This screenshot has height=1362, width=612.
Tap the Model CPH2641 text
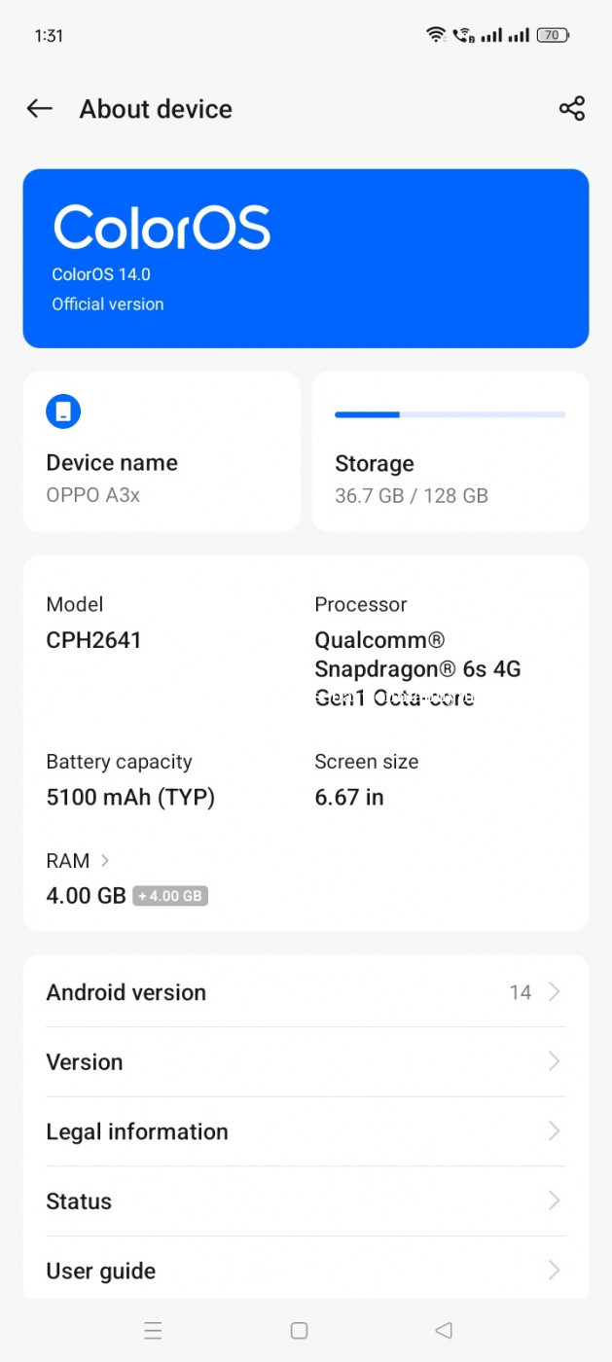point(94,640)
